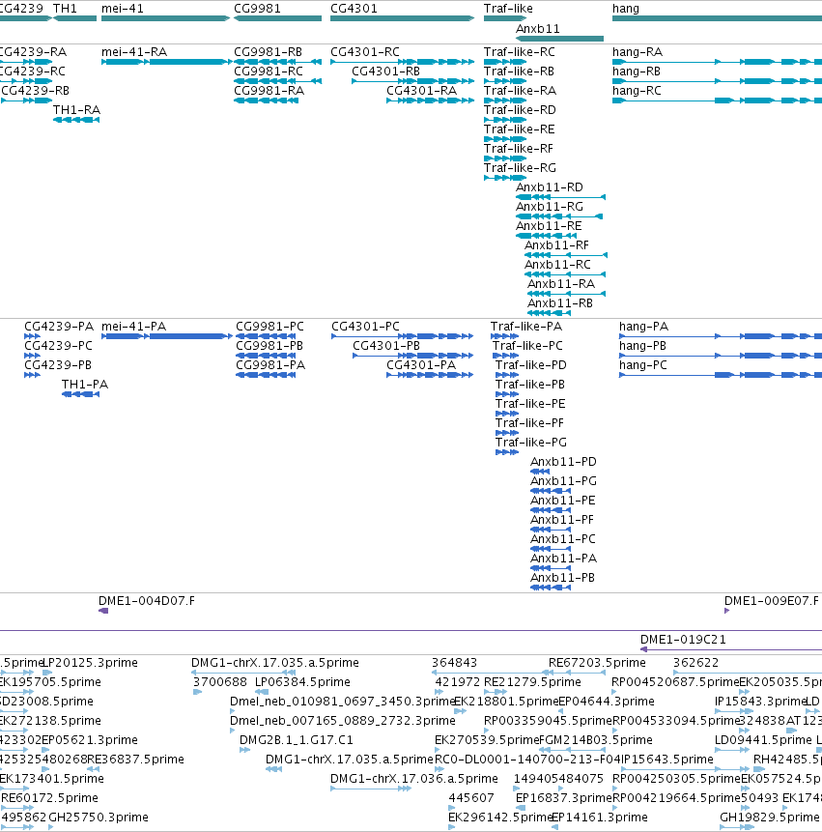Select the Traf-like gene label

tap(508, 9)
